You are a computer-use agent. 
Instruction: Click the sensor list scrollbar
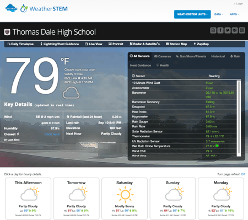pyautogui.click(x=239, y=118)
